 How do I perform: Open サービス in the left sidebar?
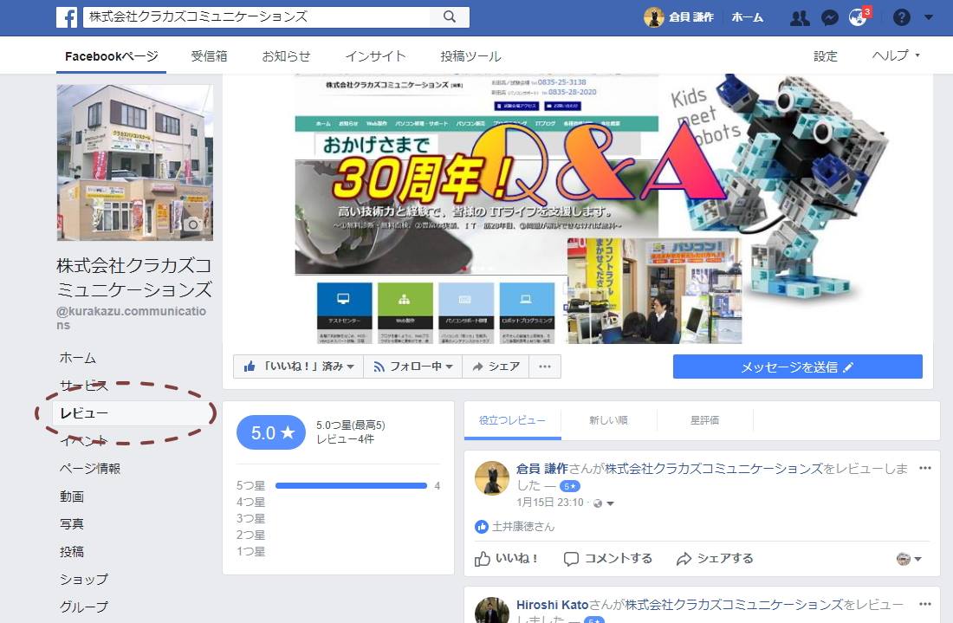tap(84, 386)
